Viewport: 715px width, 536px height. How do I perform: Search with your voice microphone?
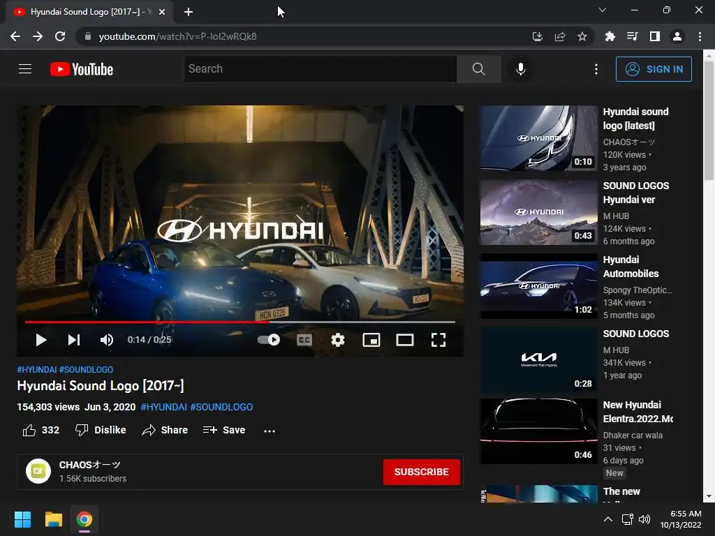[x=521, y=69]
